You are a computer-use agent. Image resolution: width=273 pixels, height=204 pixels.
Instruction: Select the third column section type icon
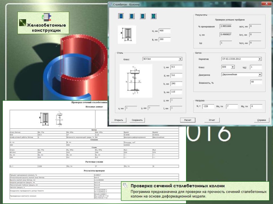coord(143,16)
